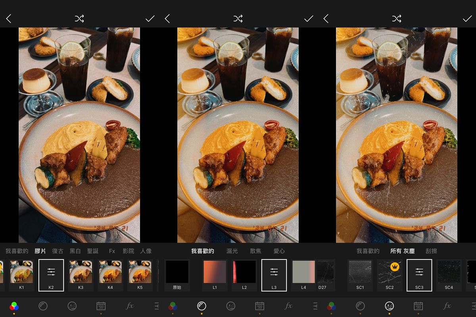476x317 pixels.
Task: Open date stamp icon on light leak screen
Action: pyautogui.click(x=259, y=306)
